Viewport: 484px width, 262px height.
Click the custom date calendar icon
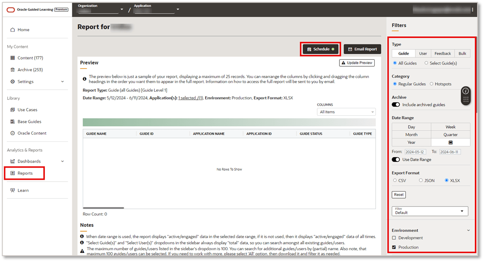(x=451, y=142)
